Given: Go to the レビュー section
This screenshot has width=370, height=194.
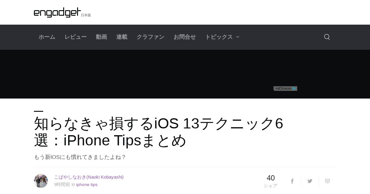Looking at the screenshot, I should coord(76,37).
